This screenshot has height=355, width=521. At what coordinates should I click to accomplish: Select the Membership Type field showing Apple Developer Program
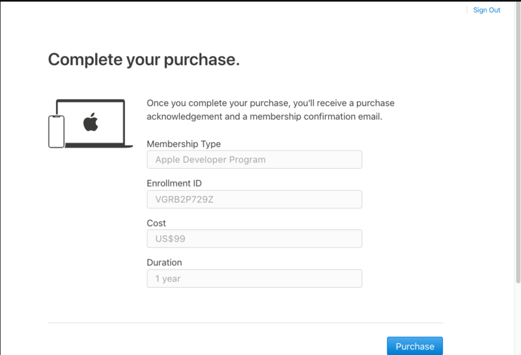(254, 160)
